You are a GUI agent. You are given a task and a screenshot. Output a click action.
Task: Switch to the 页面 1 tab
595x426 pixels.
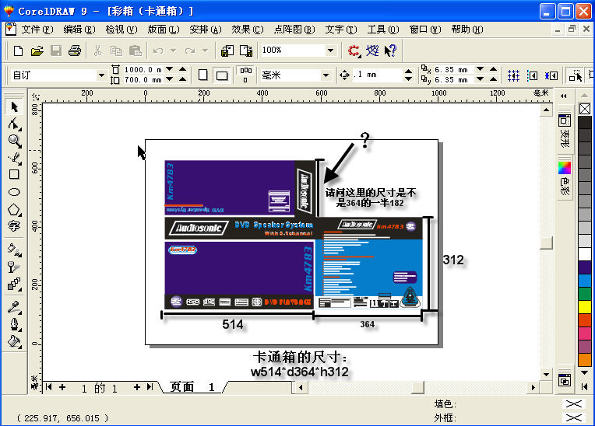click(x=192, y=387)
